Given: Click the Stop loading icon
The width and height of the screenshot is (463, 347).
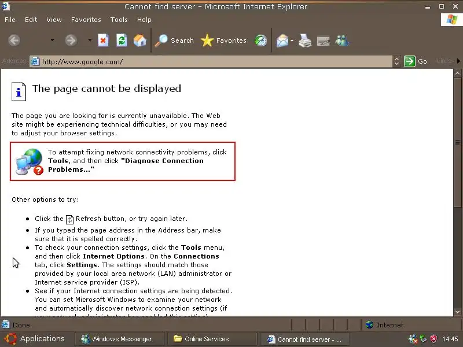Looking at the screenshot, I should tap(103, 40).
